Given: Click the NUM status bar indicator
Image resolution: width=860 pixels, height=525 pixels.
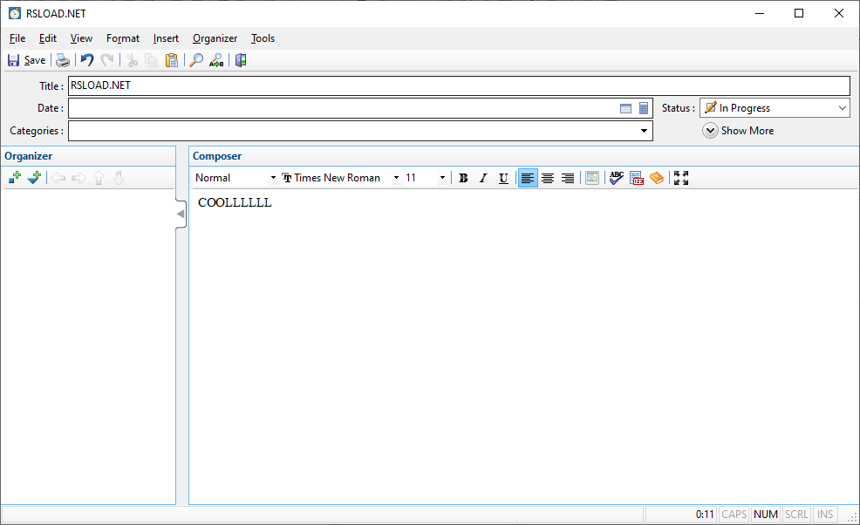Looking at the screenshot, I should pos(766,514).
